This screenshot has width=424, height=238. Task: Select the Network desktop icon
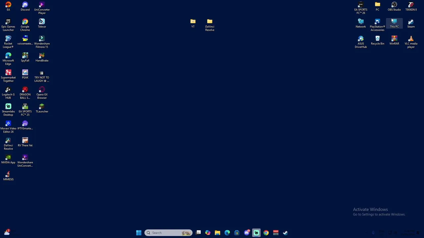(361, 23)
